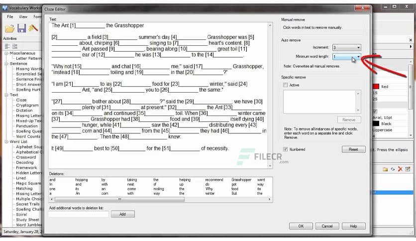
Task: Click the word 'hopping' in the Deletions list
Action: coord(82,180)
